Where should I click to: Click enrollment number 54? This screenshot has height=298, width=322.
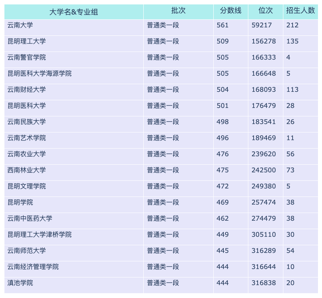pos(290,251)
